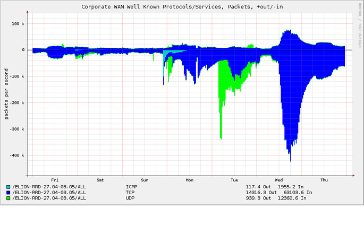Click the red arrow at x-axis end

[x=353, y=176]
